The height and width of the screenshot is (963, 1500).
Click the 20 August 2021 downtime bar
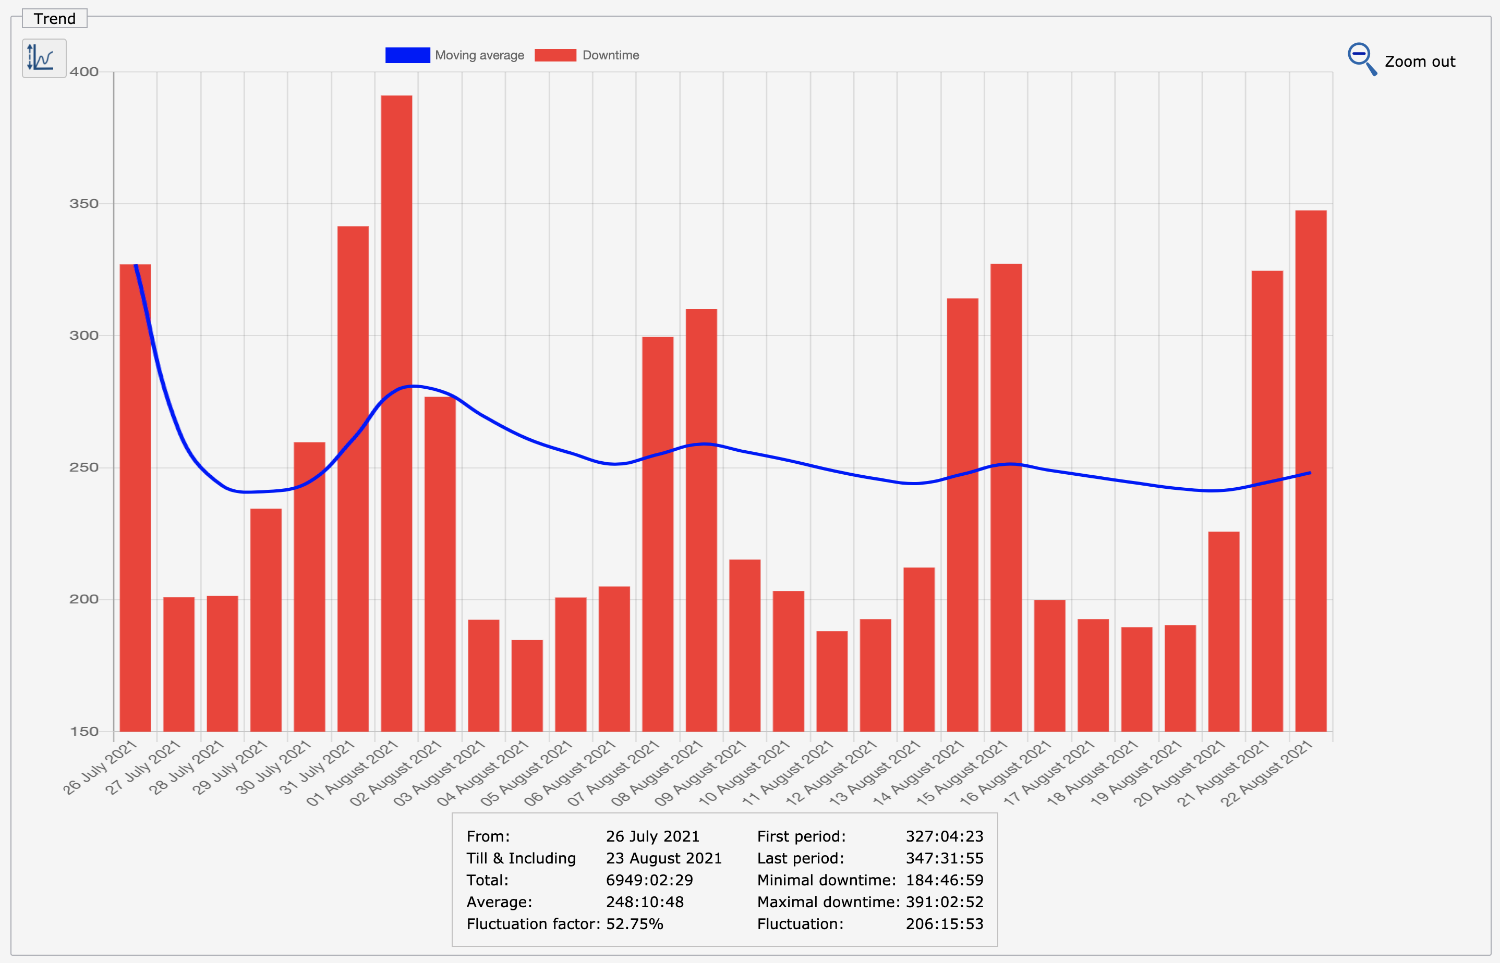[1224, 631]
